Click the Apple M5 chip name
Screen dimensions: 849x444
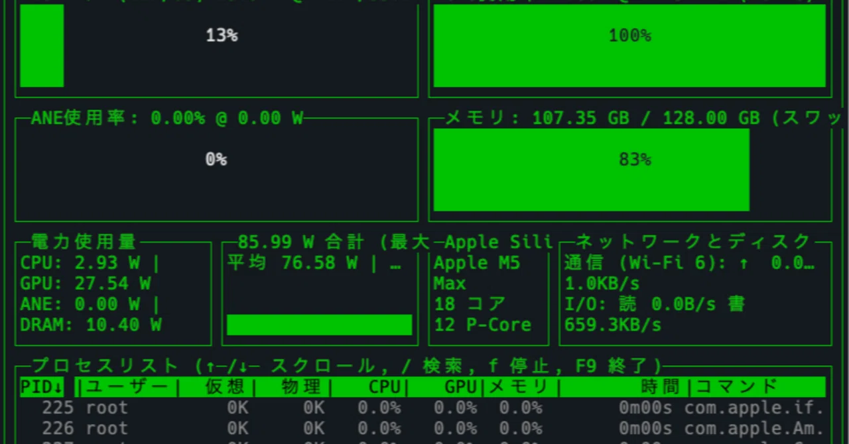pyautogui.click(x=477, y=263)
